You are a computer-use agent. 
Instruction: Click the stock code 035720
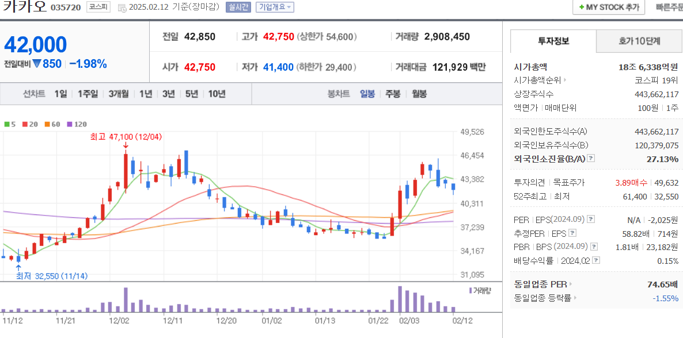65,7
